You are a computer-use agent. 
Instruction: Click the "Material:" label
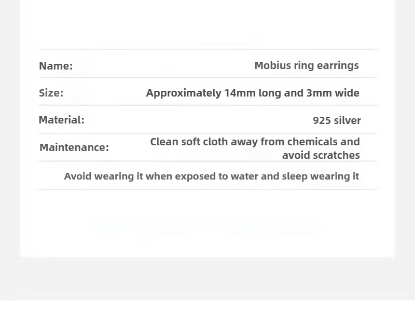[x=61, y=120]
